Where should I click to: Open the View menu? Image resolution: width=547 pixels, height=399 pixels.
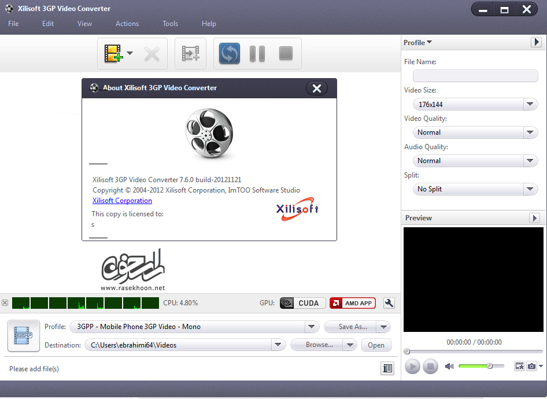[84, 24]
